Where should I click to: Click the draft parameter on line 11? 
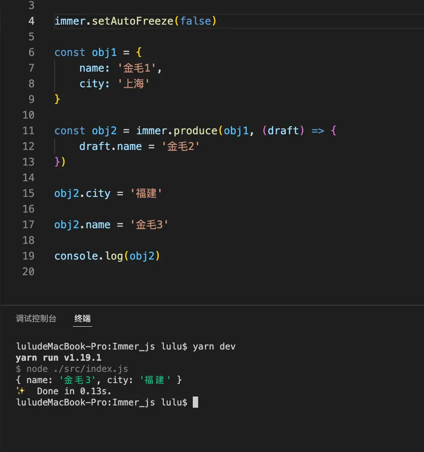coord(283,131)
